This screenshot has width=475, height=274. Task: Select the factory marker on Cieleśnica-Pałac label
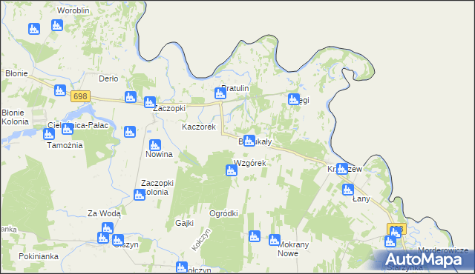tap(68, 129)
